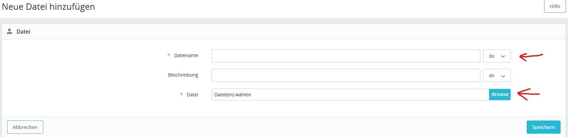Click the 'Datei(en) wählen' file field
This screenshot has height=137, width=568.
pos(350,95)
